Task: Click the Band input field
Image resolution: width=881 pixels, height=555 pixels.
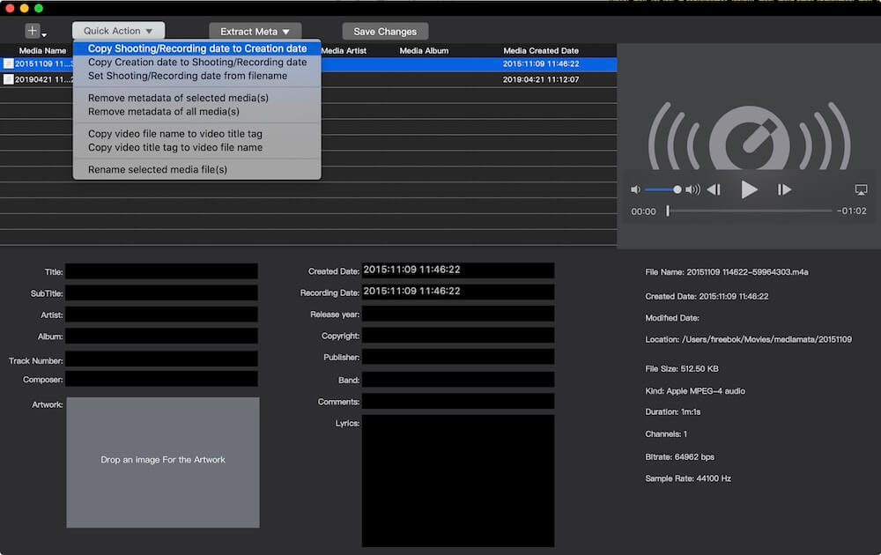Action: (458, 379)
